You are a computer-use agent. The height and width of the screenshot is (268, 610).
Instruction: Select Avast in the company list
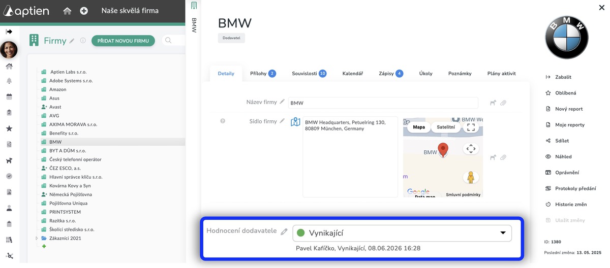(55, 107)
